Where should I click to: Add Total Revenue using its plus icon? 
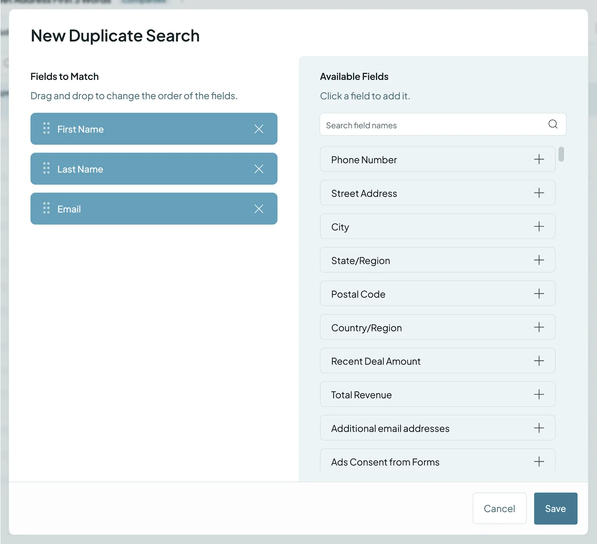click(539, 394)
